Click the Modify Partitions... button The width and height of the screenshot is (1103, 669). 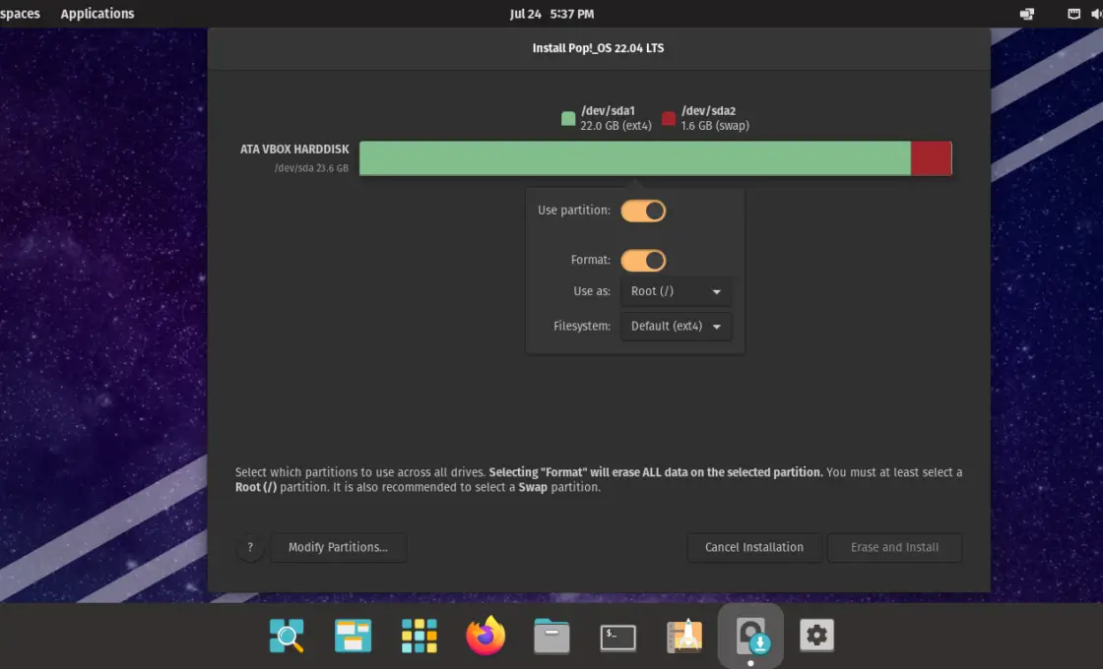click(338, 547)
